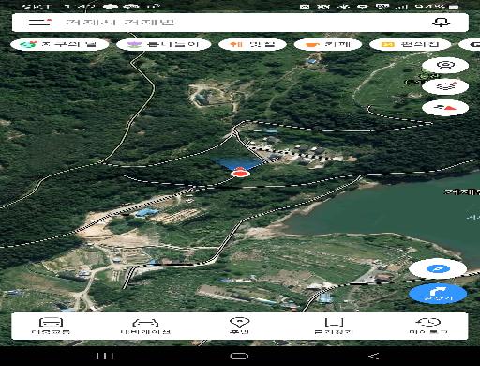Filter by 맛집 restaurants chip
This screenshot has width=480, height=366.
pyautogui.click(x=252, y=44)
